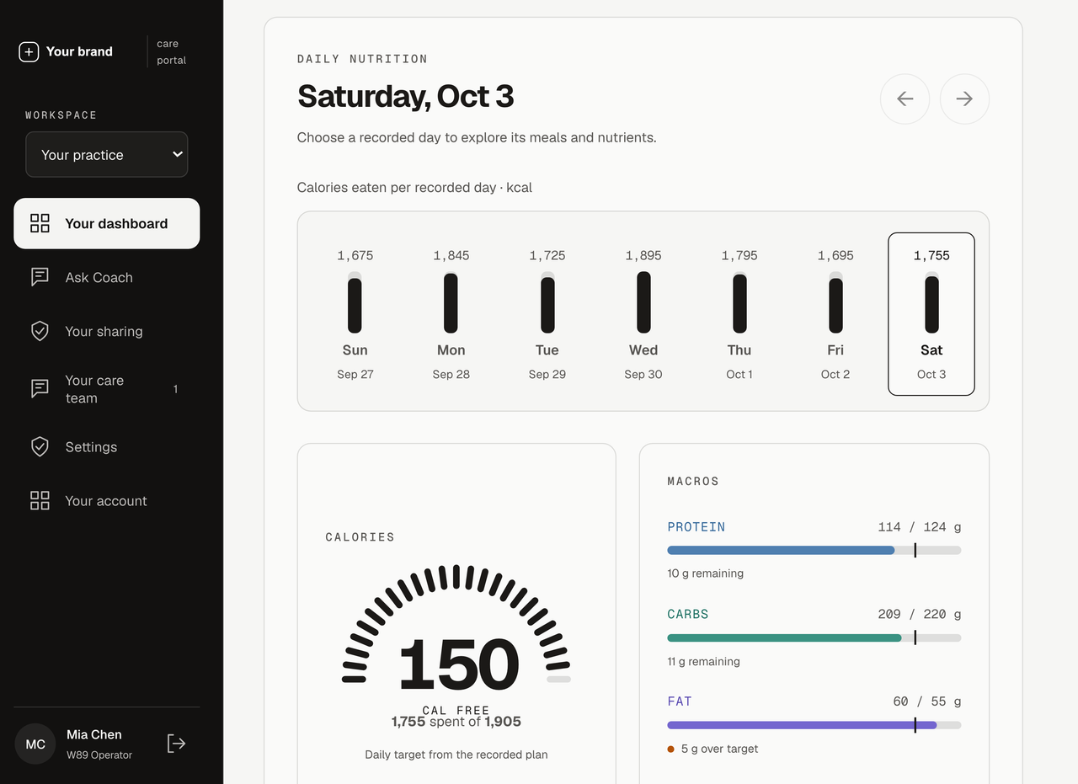
Task: Click the '60 / 55 g' fat value
Action: 927,701
